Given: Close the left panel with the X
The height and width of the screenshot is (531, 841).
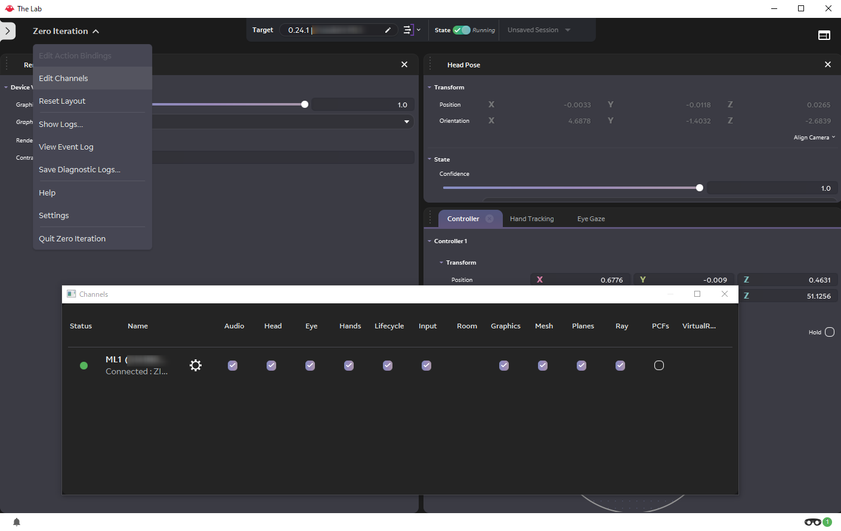Looking at the screenshot, I should pyautogui.click(x=404, y=64).
